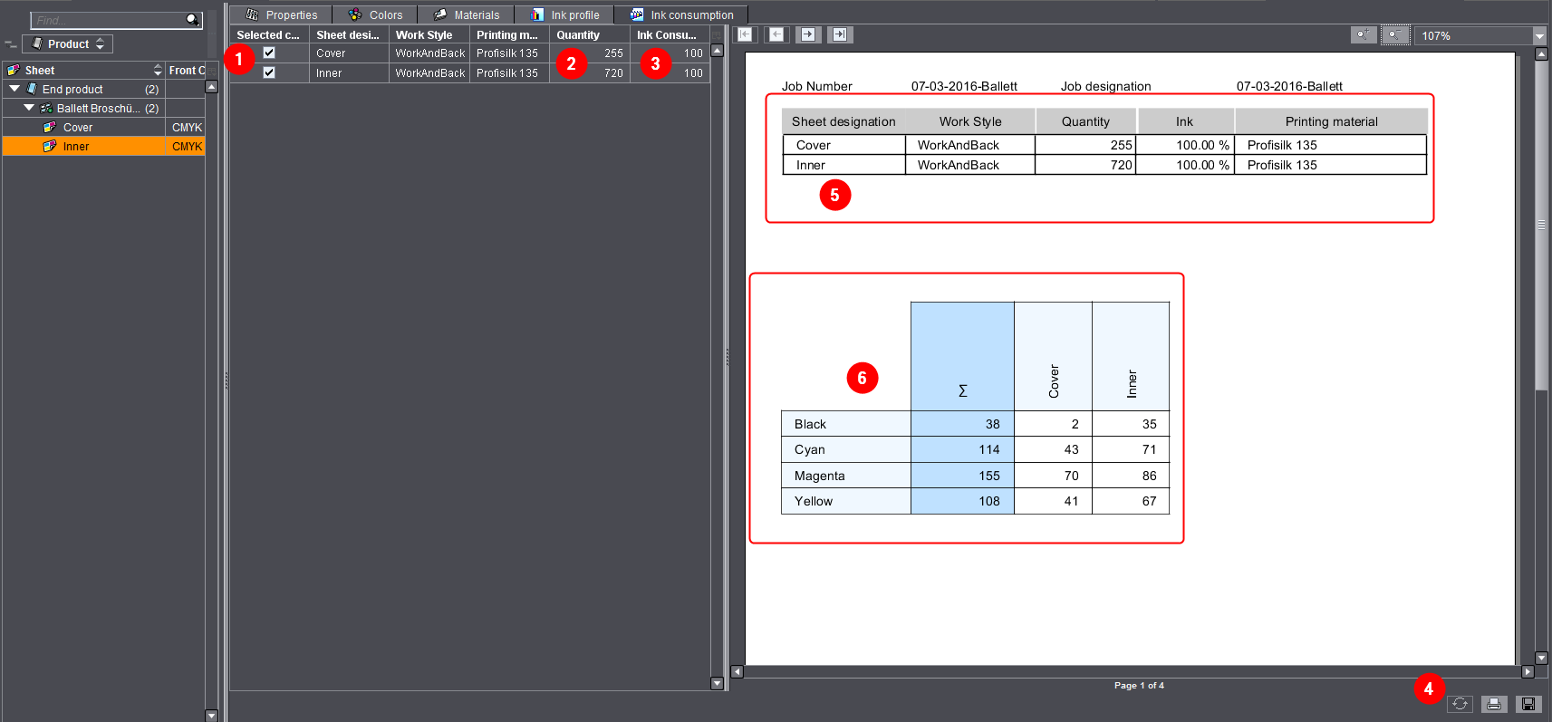
Task: Click the magnifier icon in Find field
Action: (x=192, y=19)
